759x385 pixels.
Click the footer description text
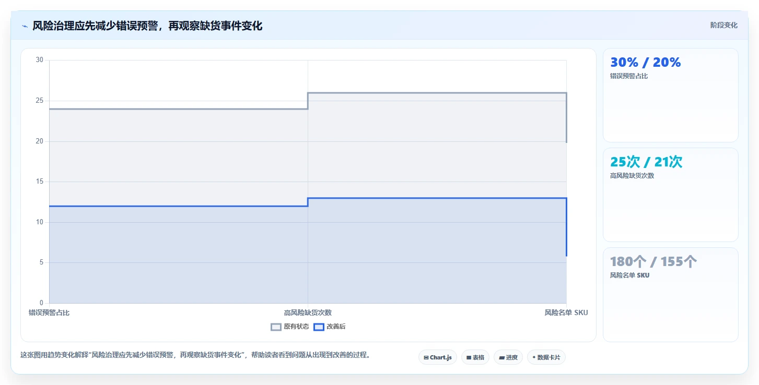[x=195, y=355]
